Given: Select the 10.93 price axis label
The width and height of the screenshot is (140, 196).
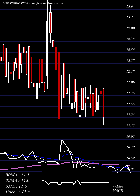Looking at the screenshot, I should [130, 137].
